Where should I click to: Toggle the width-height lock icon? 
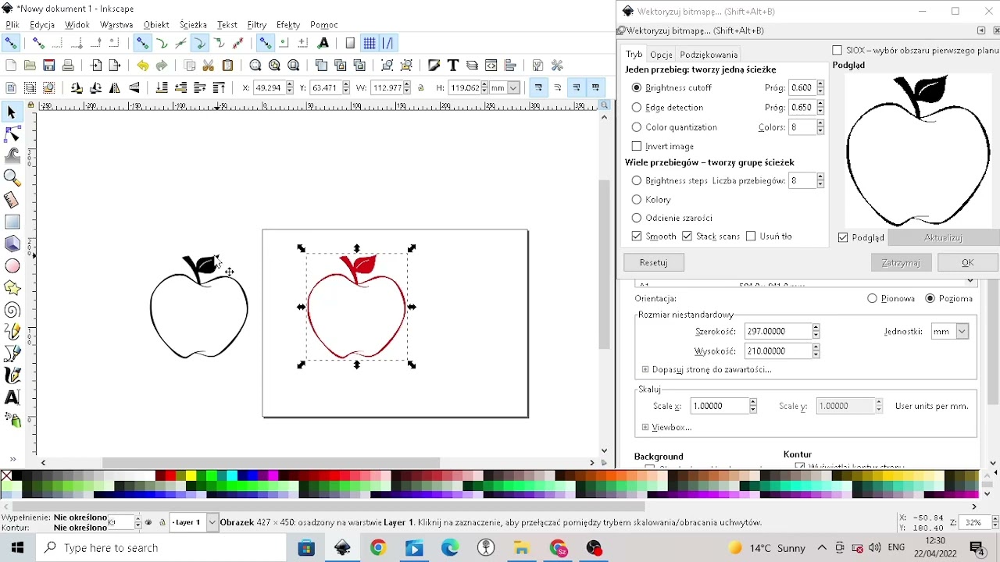pos(421,88)
